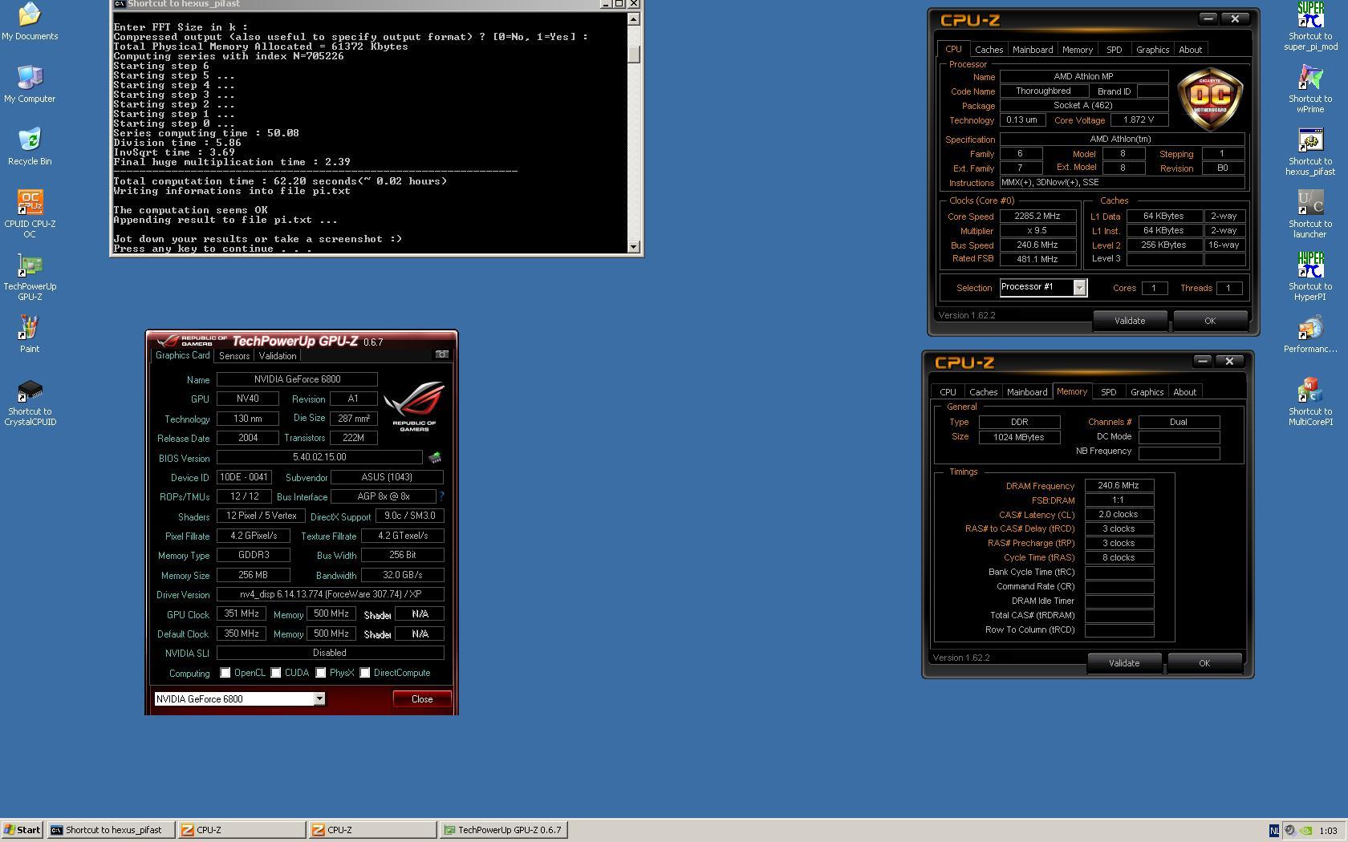Launch Shortcut to MultiCorePI icon
Viewport: 1348px width, 842px height.
pyautogui.click(x=1310, y=401)
